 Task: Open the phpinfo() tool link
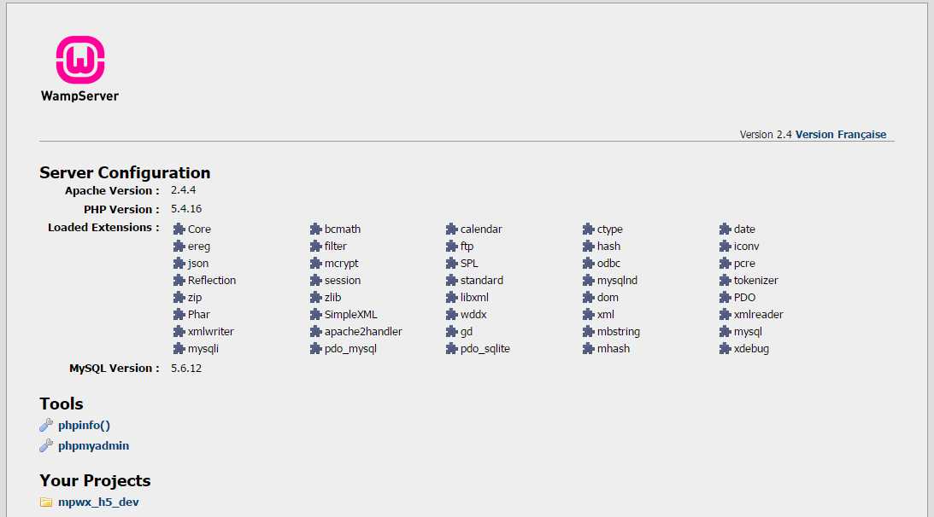[84, 426]
